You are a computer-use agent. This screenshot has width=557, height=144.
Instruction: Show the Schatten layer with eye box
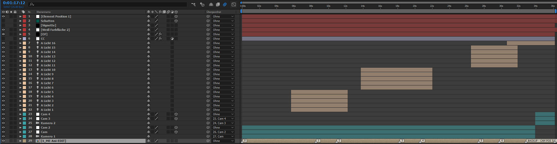(x=3, y=21)
